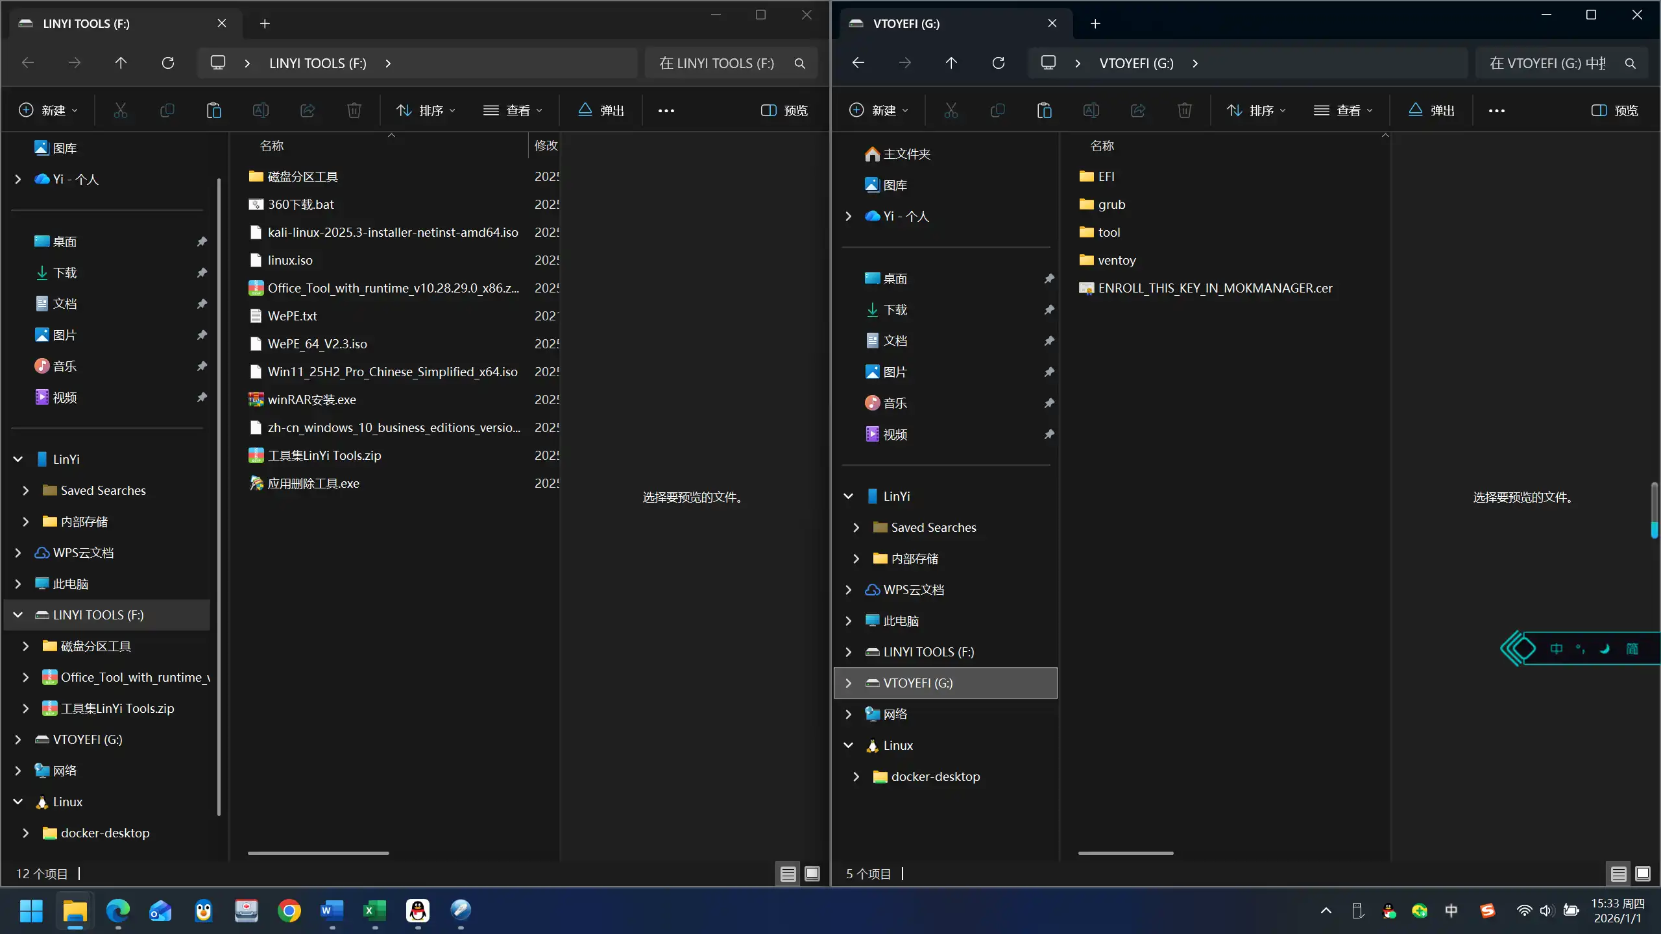The width and height of the screenshot is (1661, 934).
Task: Click the search magnifier in VTOYEFI search box
Action: pos(1631,64)
